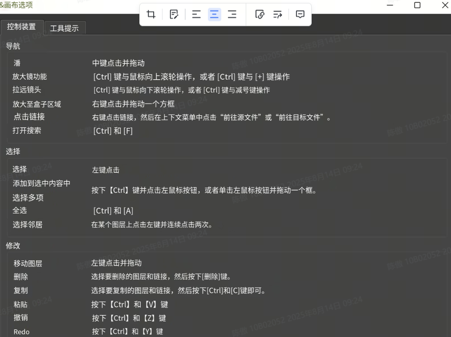Select the 潘 row label
Screen dimensions: 451x337
pyautogui.click(x=17, y=63)
